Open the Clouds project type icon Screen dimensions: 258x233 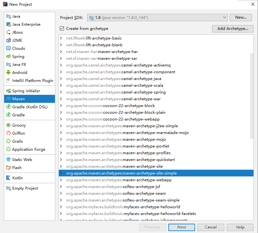click(x=8, y=49)
